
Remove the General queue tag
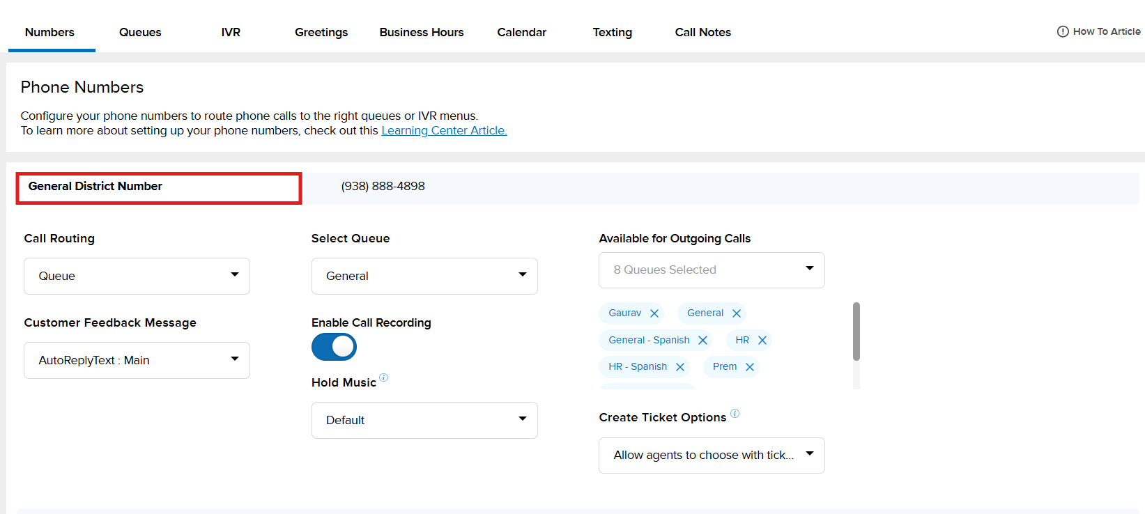[736, 313]
